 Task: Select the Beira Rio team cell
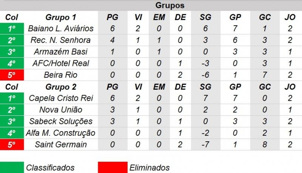(61, 75)
